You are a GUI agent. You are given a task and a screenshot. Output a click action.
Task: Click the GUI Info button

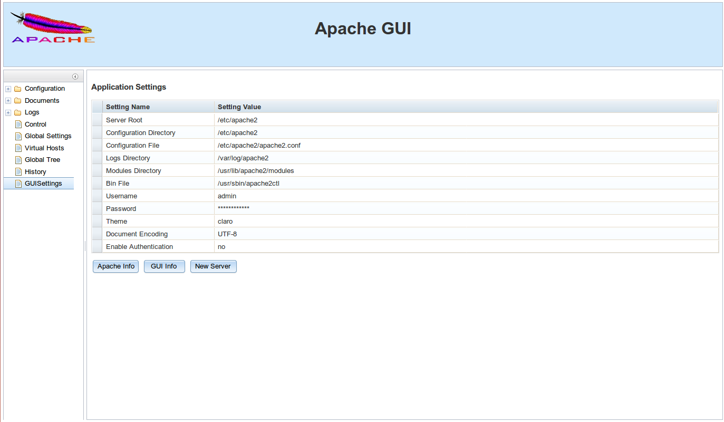click(x=164, y=266)
